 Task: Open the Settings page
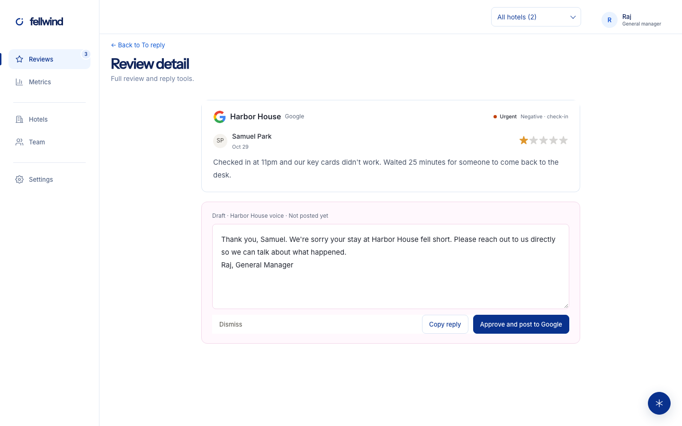click(49, 179)
